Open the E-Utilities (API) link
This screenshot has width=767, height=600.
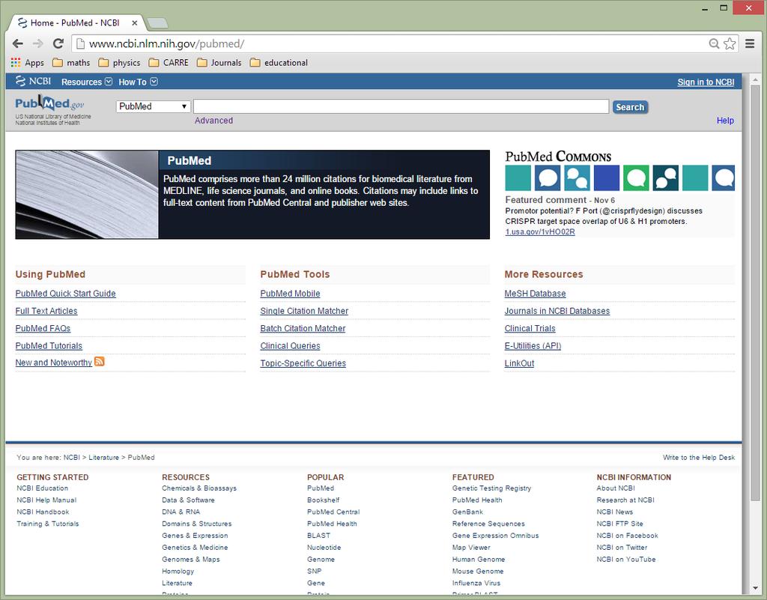533,346
